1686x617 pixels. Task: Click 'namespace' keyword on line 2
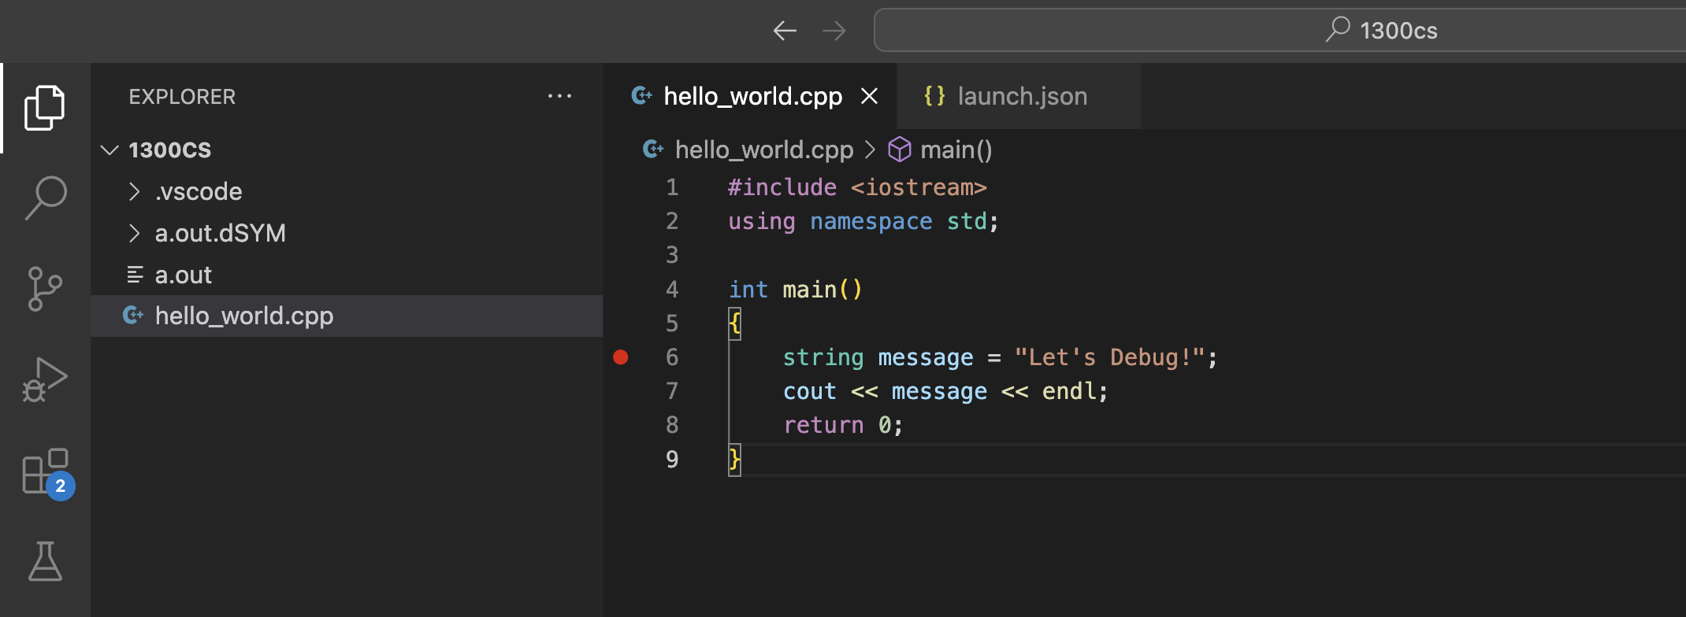(871, 221)
